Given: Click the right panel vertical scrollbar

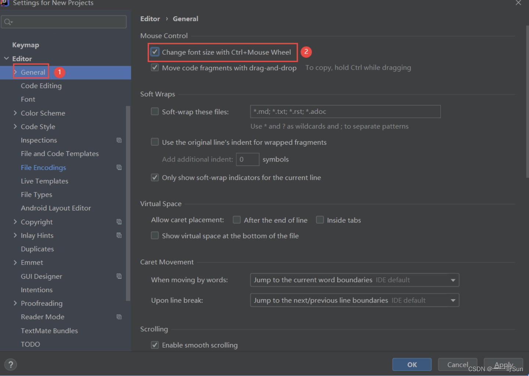Looking at the screenshot, I should (527, 102).
